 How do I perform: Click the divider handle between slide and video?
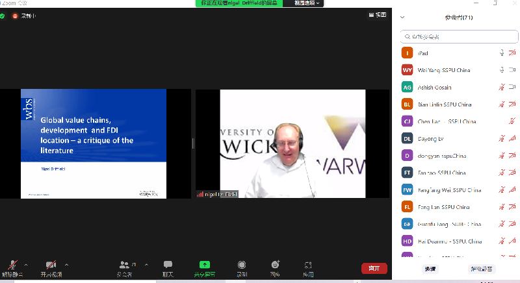point(193,143)
